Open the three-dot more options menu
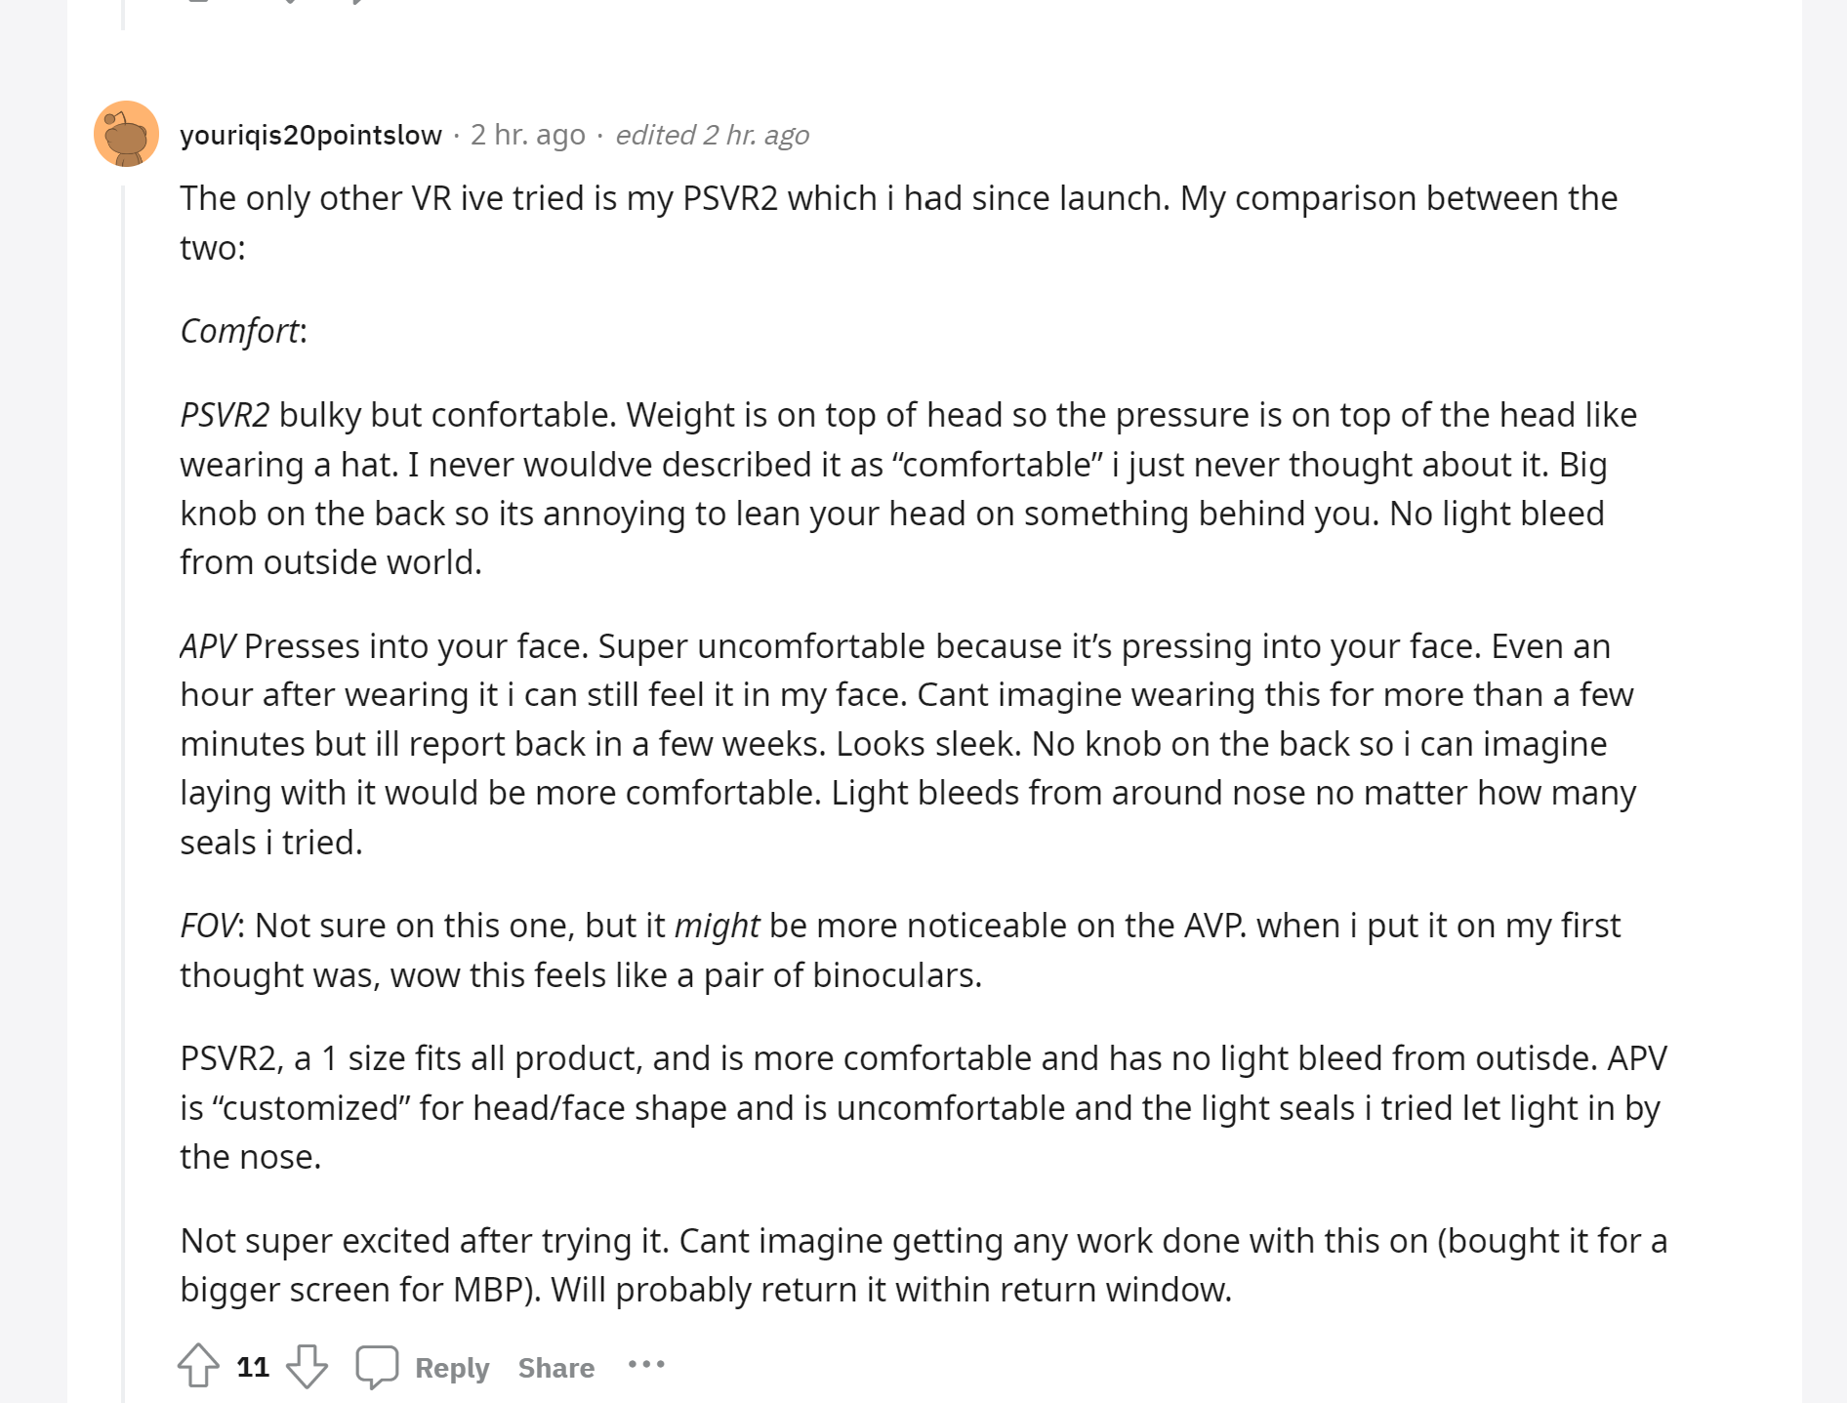Screen dimensions: 1848x1403 click(646, 1364)
